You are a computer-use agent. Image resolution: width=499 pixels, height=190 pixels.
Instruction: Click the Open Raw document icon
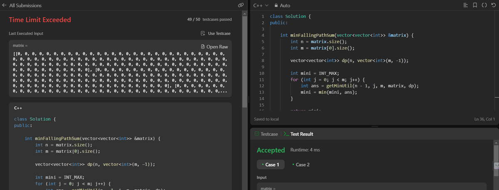(203, 46)
